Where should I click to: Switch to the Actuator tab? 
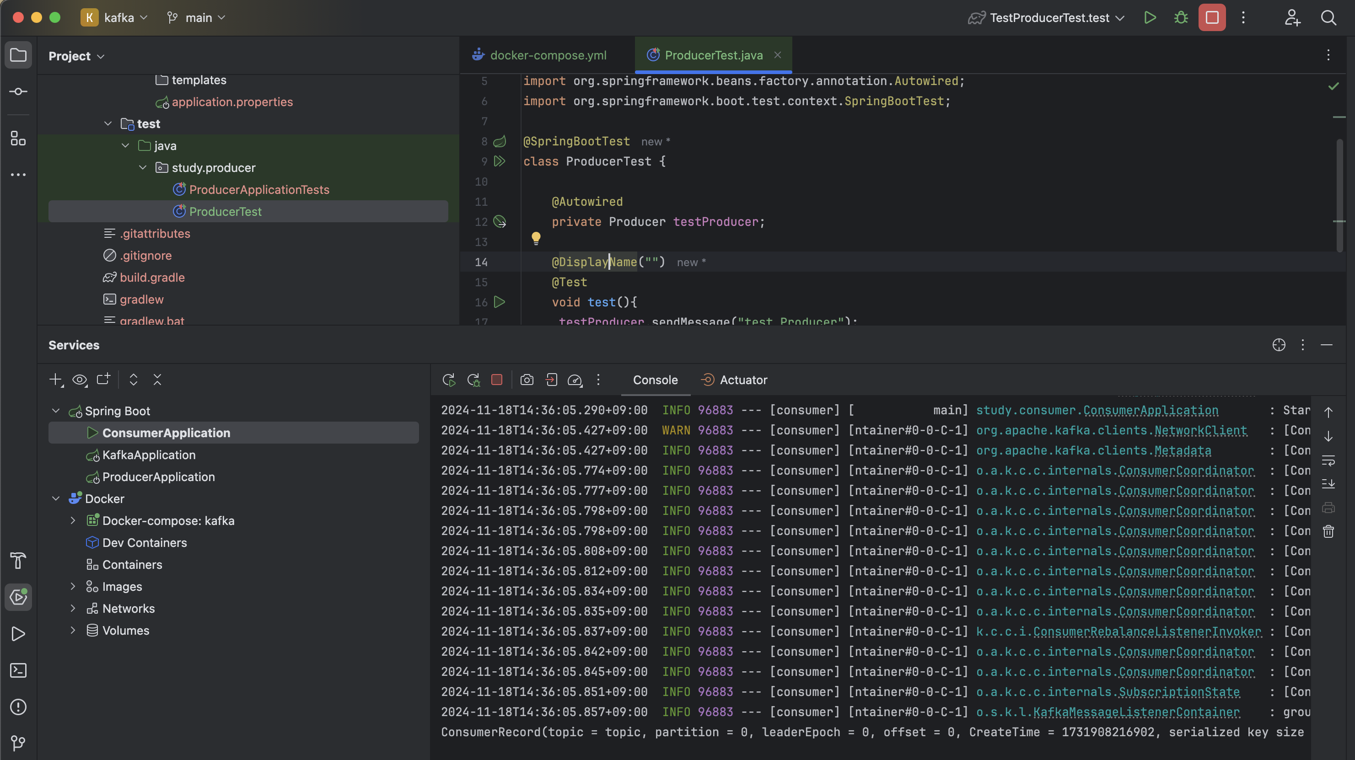(x=743, y=380)
